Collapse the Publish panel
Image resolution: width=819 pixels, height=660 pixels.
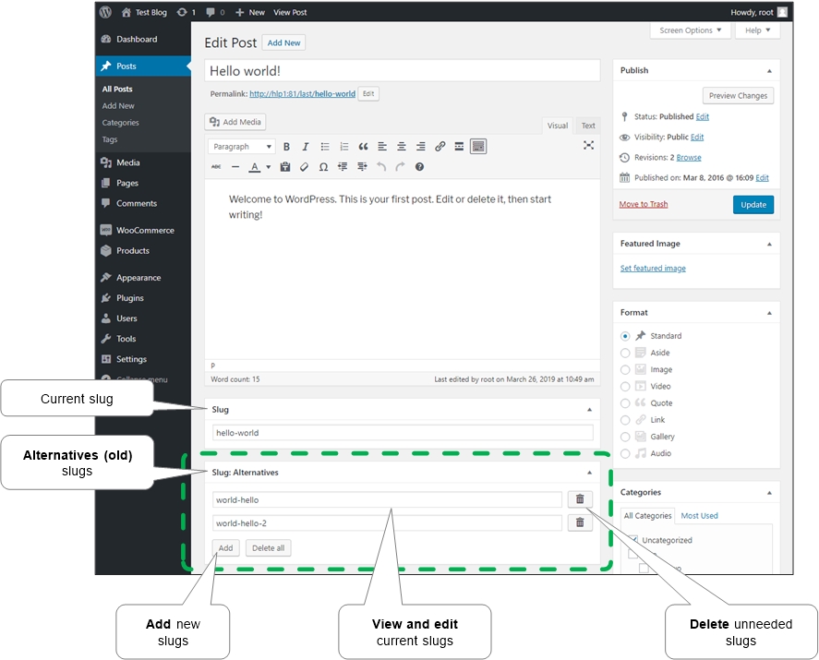tap(769, 71)
